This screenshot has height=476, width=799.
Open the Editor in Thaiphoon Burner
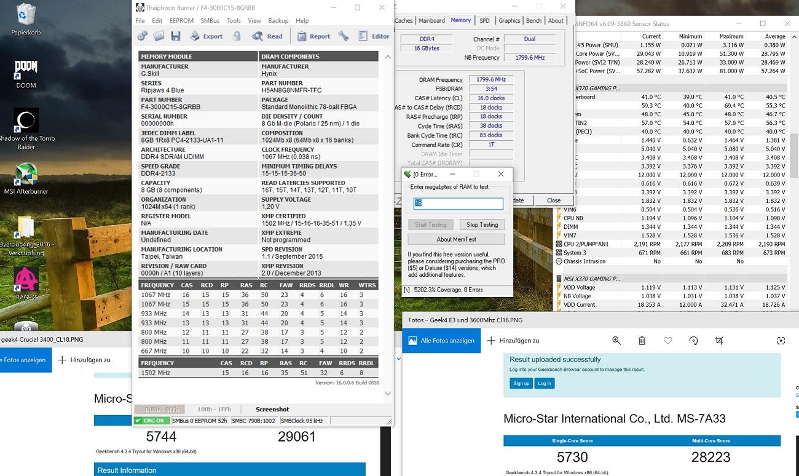tap(374, 36)
